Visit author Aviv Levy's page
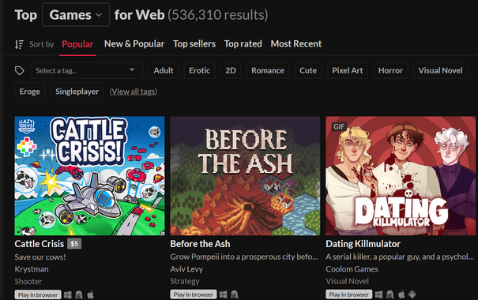The width and height of the screenshot is (478, 300). click(186, 269)
